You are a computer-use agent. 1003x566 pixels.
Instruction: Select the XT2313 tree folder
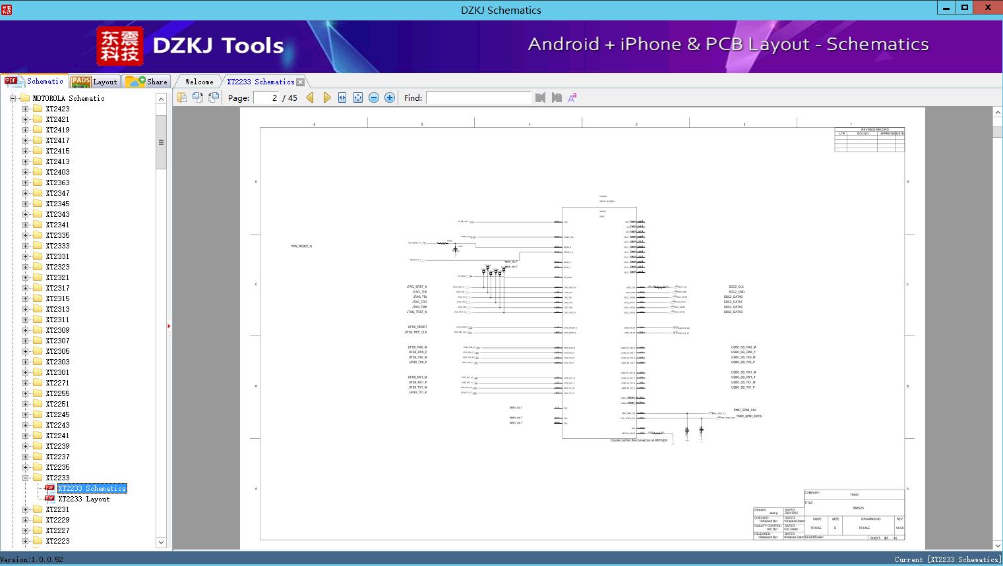tap(57, 309)
